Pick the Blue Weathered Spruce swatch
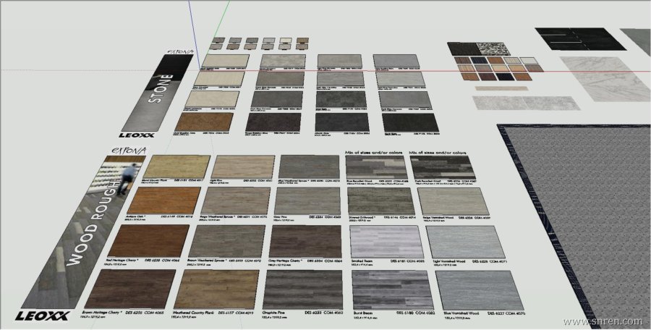Image resolution: width=651 pixels, height=330 pixels. coord(310,166)
